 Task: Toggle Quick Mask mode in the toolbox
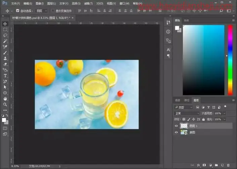(x=5, y=128)
